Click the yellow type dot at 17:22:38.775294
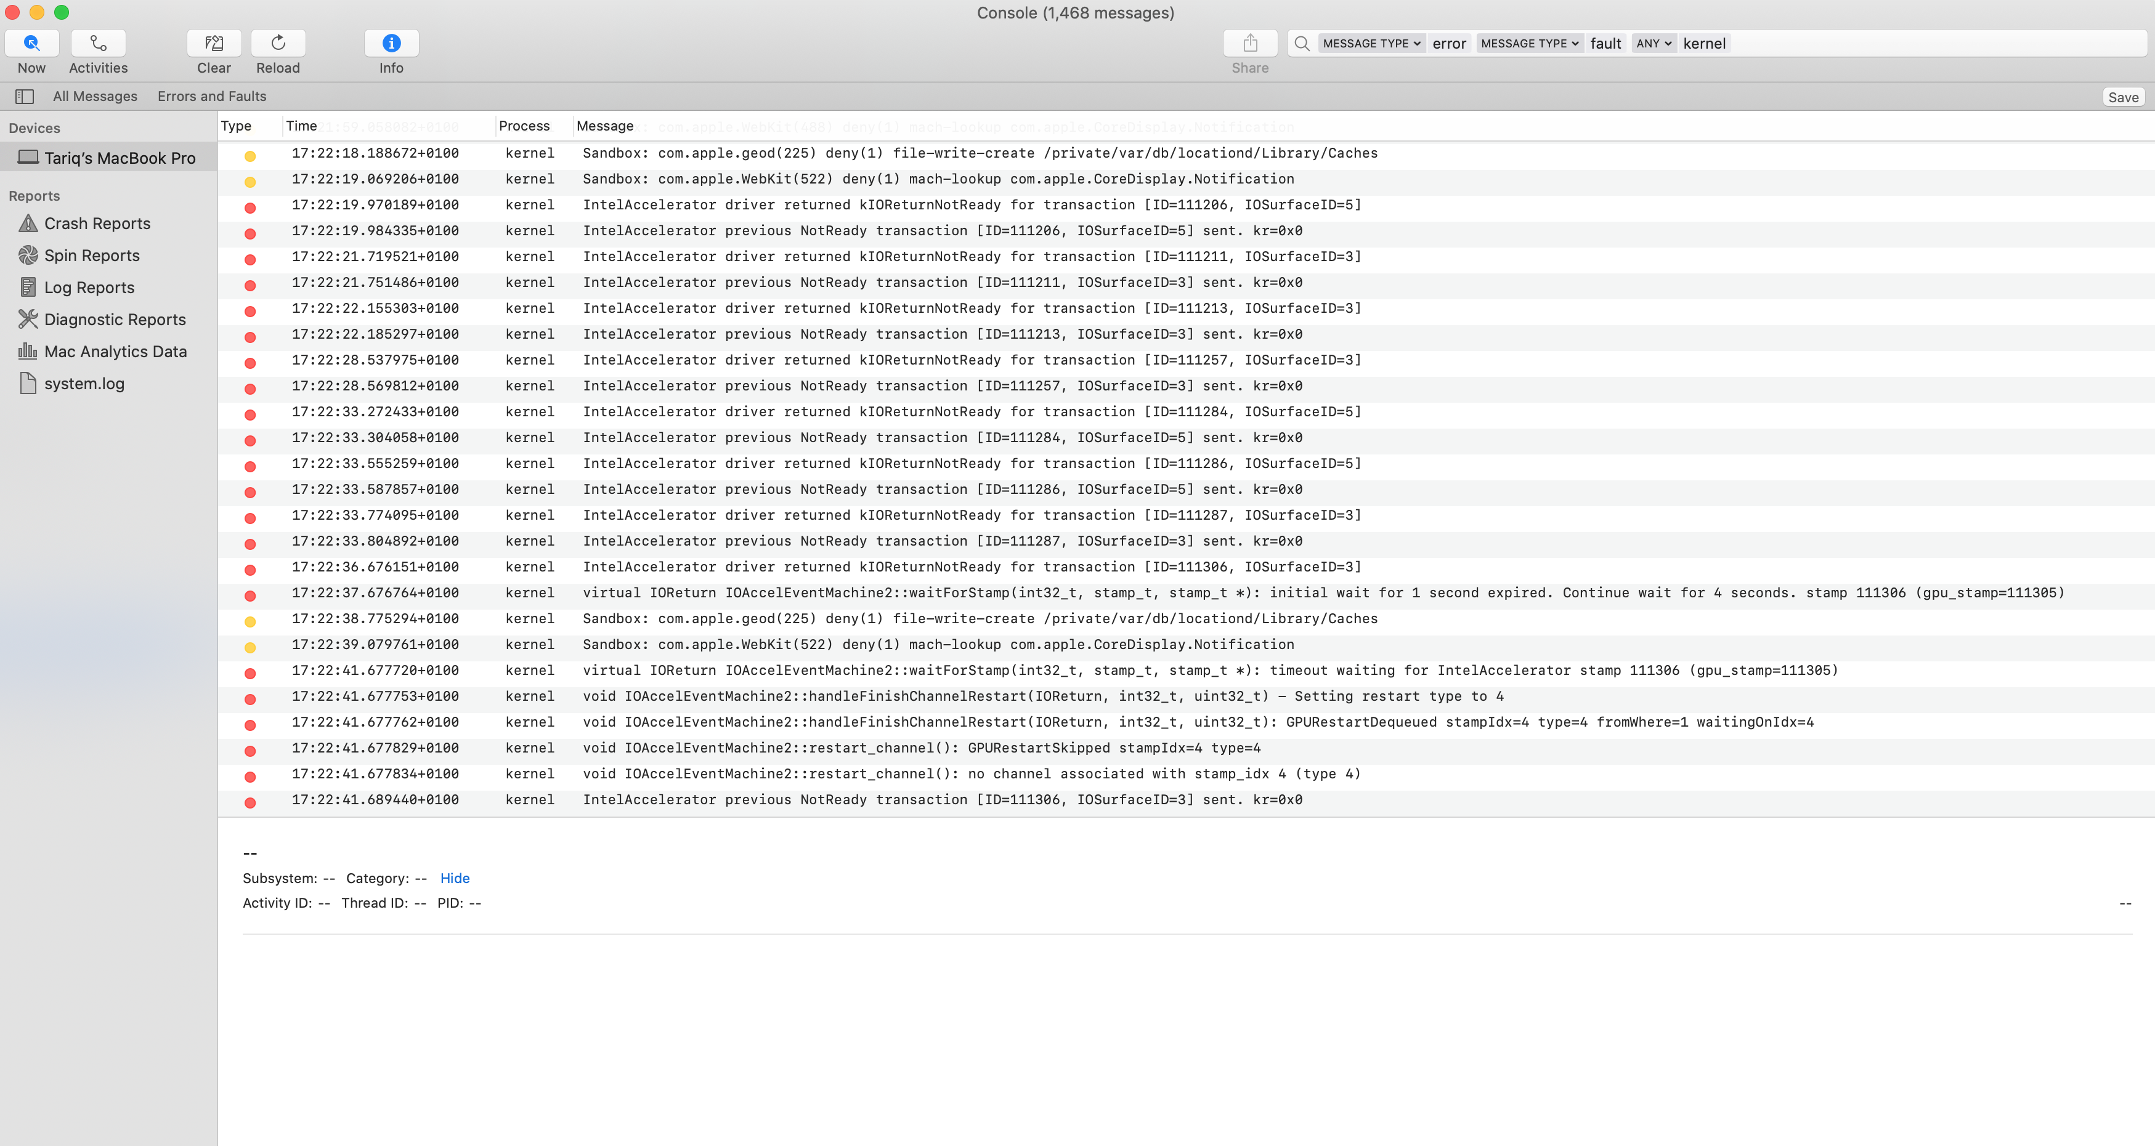Image resolution: width=2155 pixels, height=1146 pixels. click(x=250, y=621)
